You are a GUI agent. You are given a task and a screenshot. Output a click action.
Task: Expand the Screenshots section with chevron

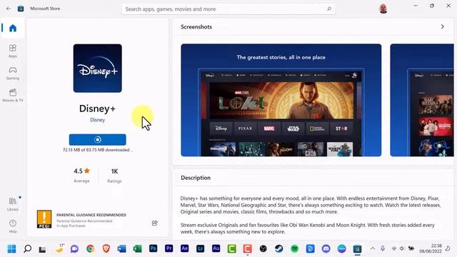(x=443, y=26)
